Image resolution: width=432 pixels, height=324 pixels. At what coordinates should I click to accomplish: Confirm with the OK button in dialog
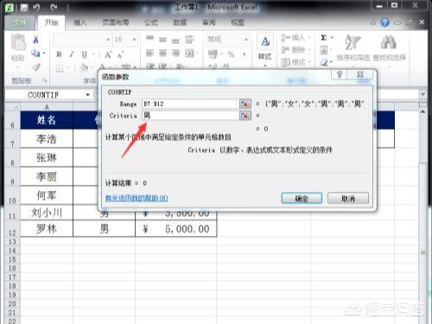pos(302,198)
